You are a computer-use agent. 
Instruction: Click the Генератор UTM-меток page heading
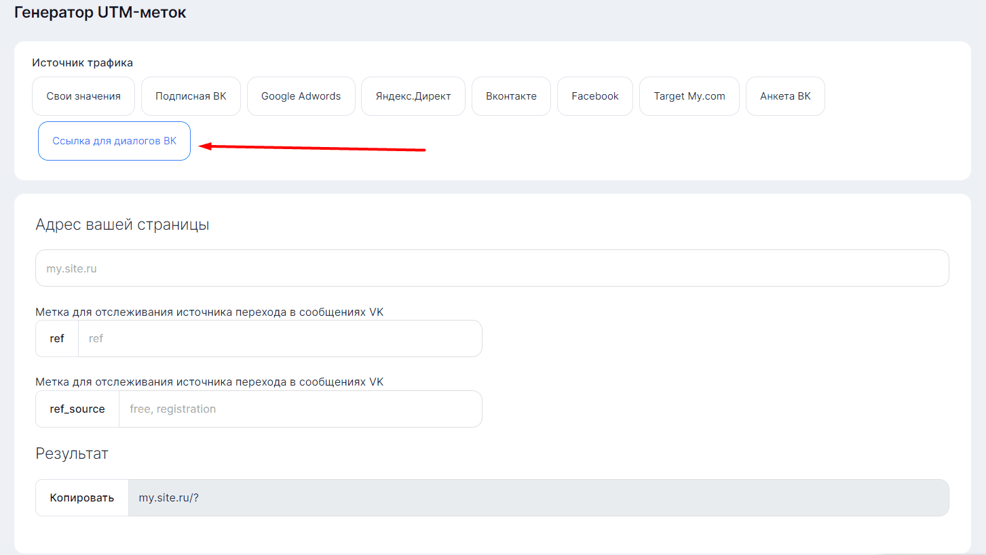coord(100,13)
